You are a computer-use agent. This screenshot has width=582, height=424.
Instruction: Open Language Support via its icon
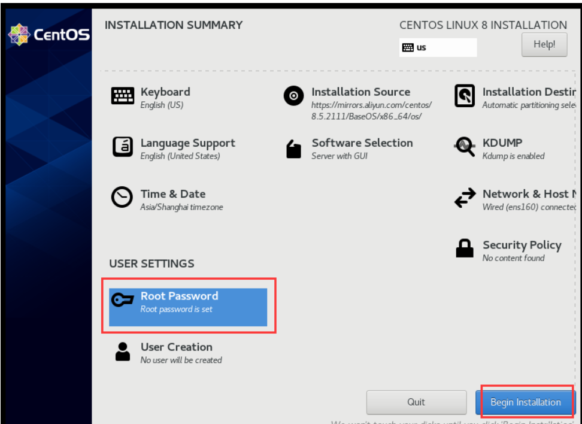click(123, 147)
